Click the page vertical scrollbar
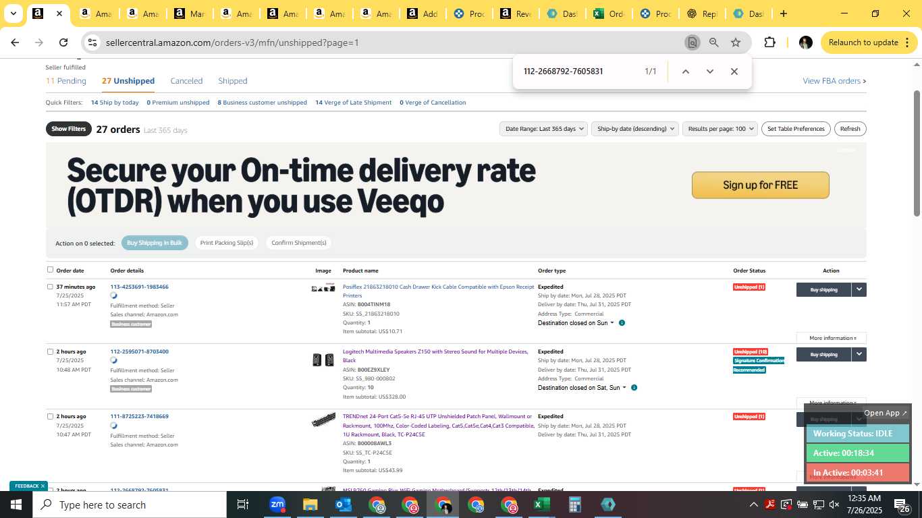922x518 pixels. click(x=917, y=155)
